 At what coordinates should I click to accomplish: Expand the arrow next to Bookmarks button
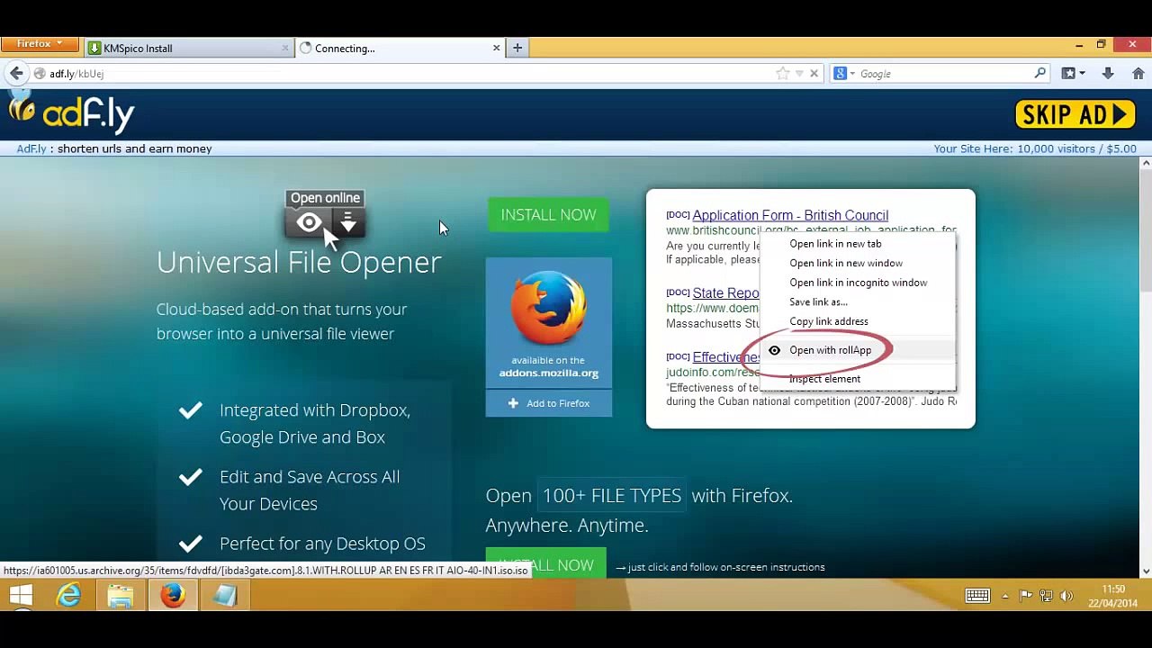(1082, 74)
